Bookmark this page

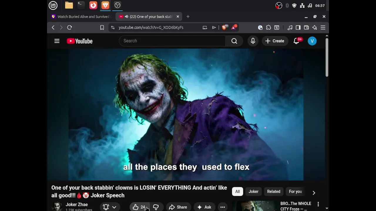click(x=102, y=28)
